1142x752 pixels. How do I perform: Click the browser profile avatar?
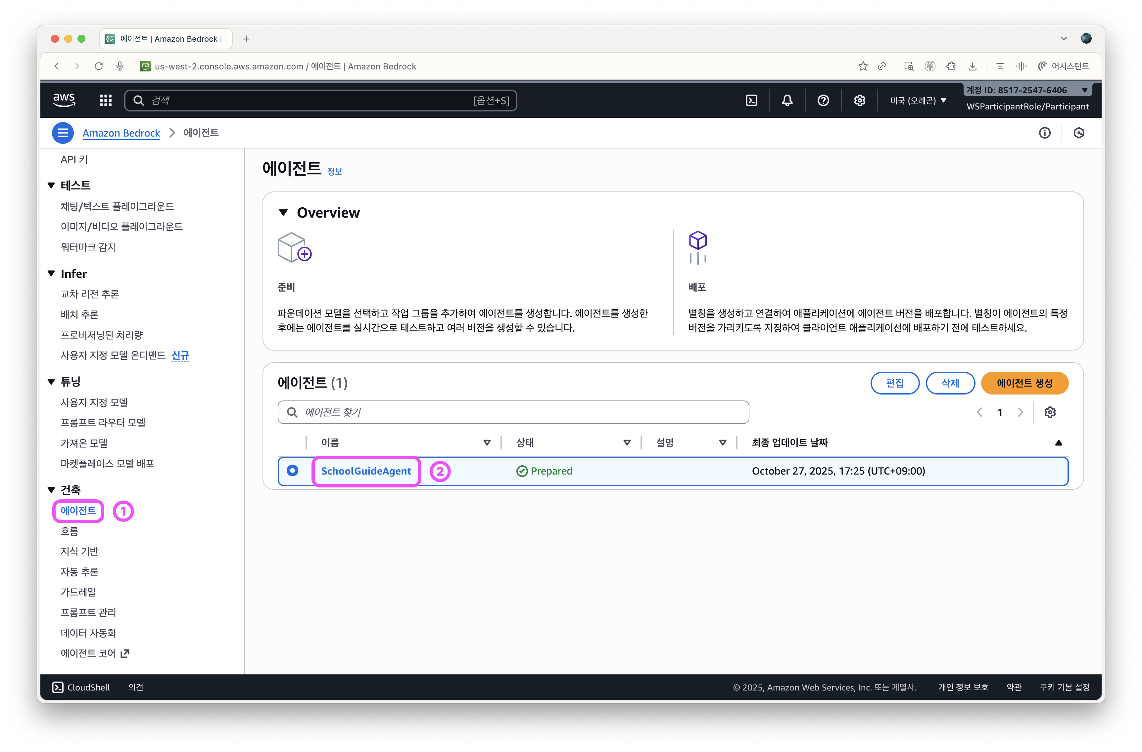(1086, 38)
